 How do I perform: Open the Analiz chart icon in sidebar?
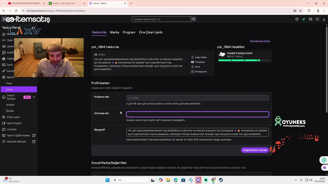4,52
